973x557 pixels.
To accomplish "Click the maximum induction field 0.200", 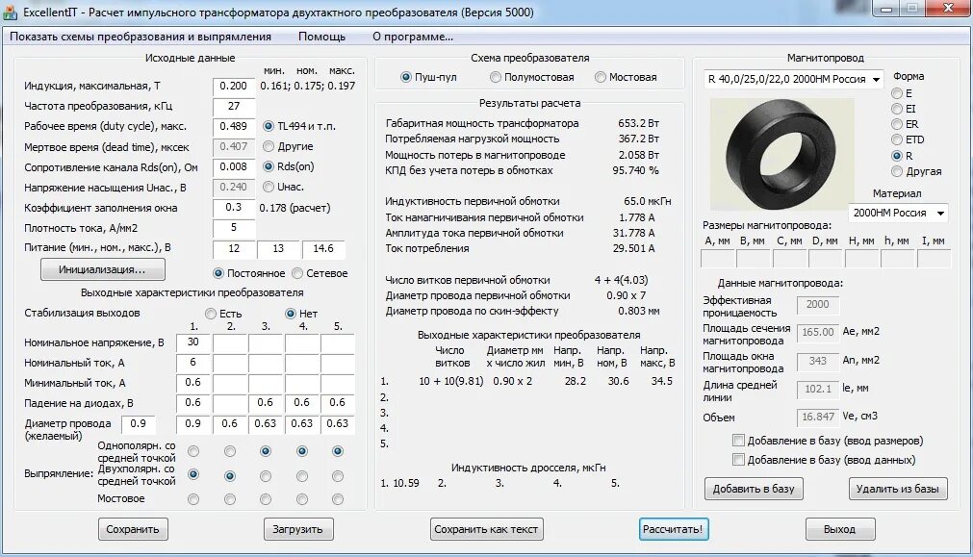I will point(234,87).
